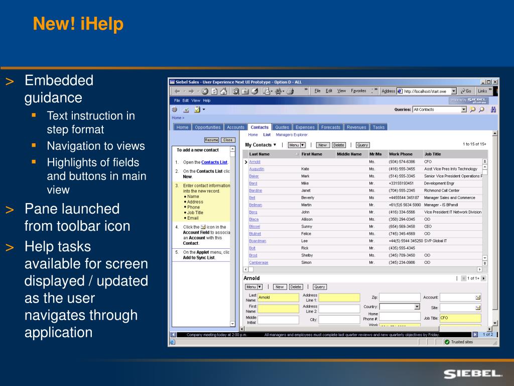Viewport: 514px width, 386px height.
Task: Click Query button in My Contacts list
Action: [x=362, y=145]
